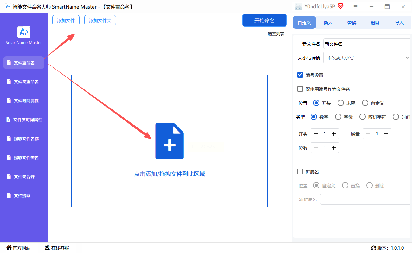The width and height of the screenshot is (412, 253).
Task: Clear the list via 清空列表
Action: coord(276,34)
